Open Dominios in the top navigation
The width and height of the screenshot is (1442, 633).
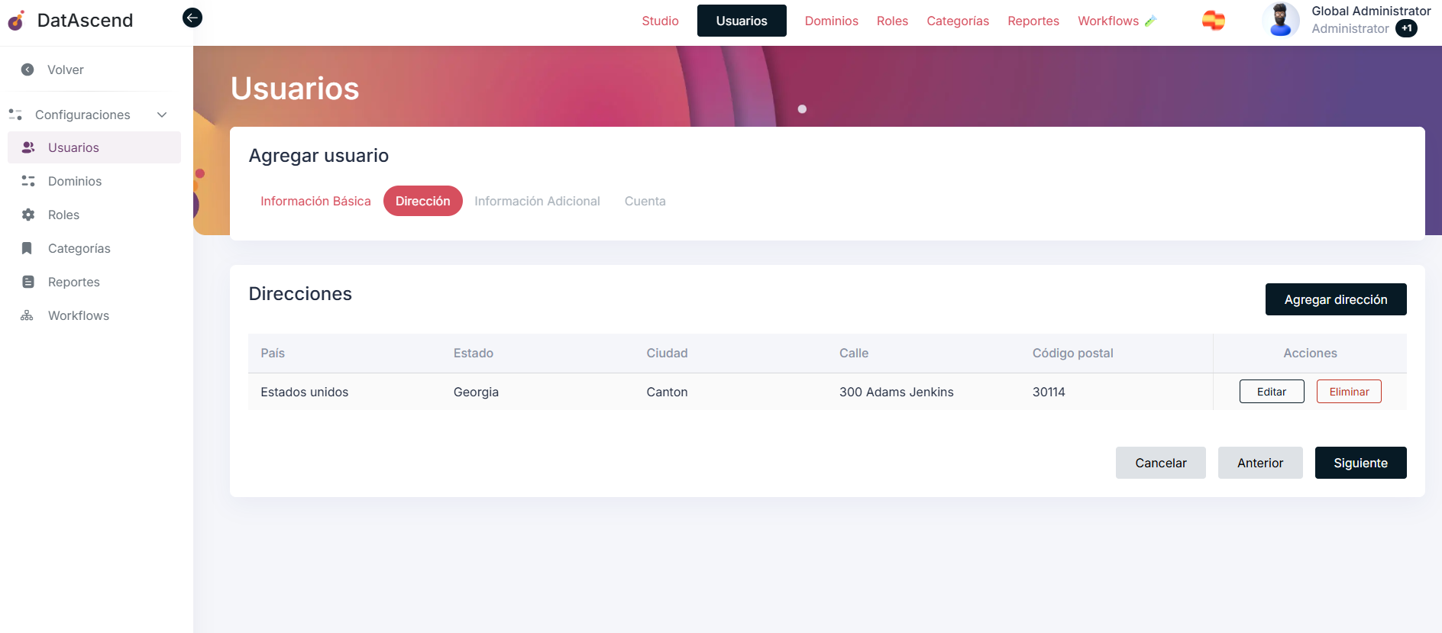pos(831,21)
